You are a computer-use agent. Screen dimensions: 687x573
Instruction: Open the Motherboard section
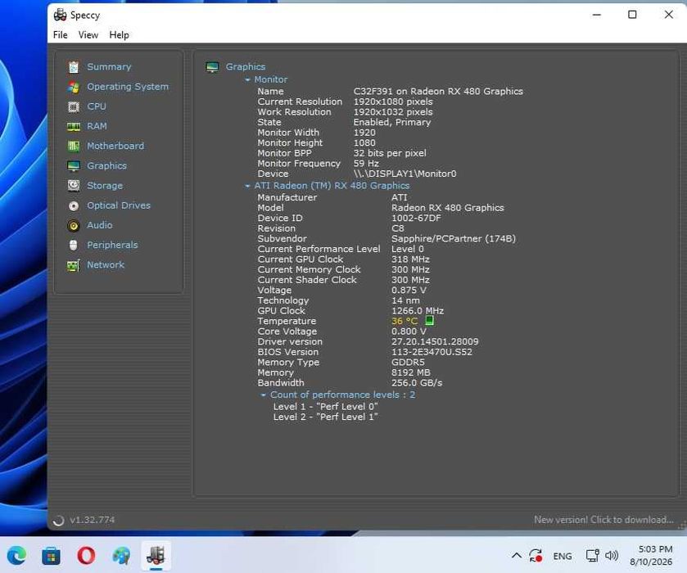pos(115,146)
